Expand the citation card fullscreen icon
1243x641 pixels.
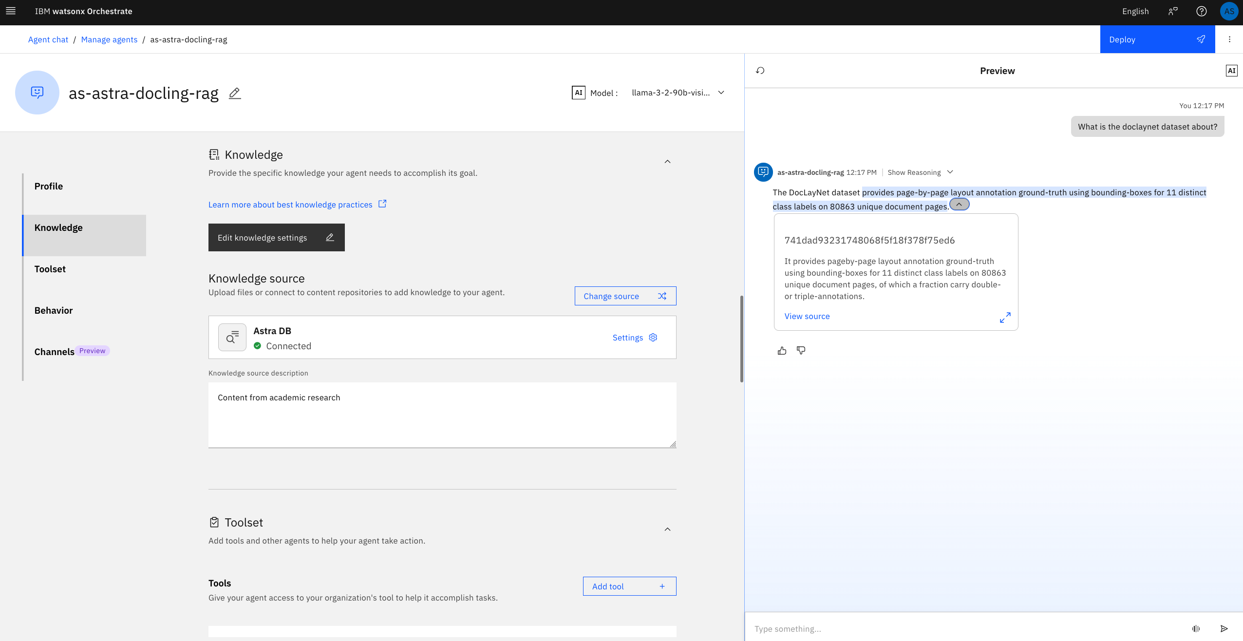(x=1005, y=318)
